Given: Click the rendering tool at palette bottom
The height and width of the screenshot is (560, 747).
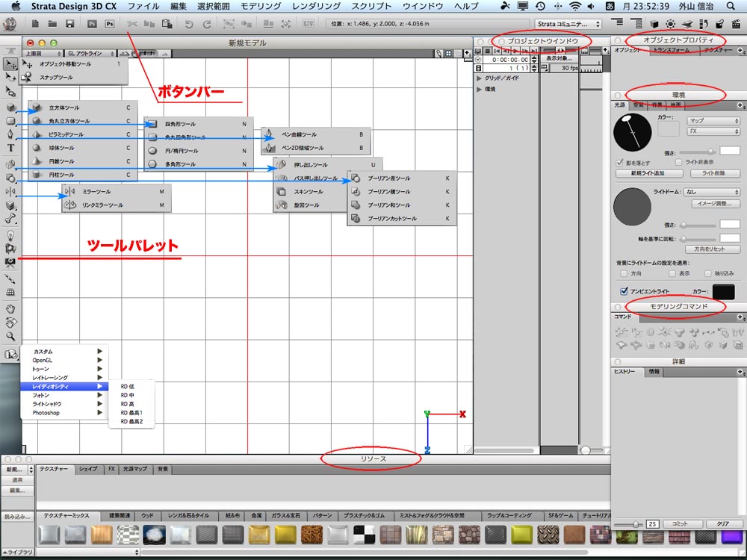Looking at the screenshot, I should (10, 354).
